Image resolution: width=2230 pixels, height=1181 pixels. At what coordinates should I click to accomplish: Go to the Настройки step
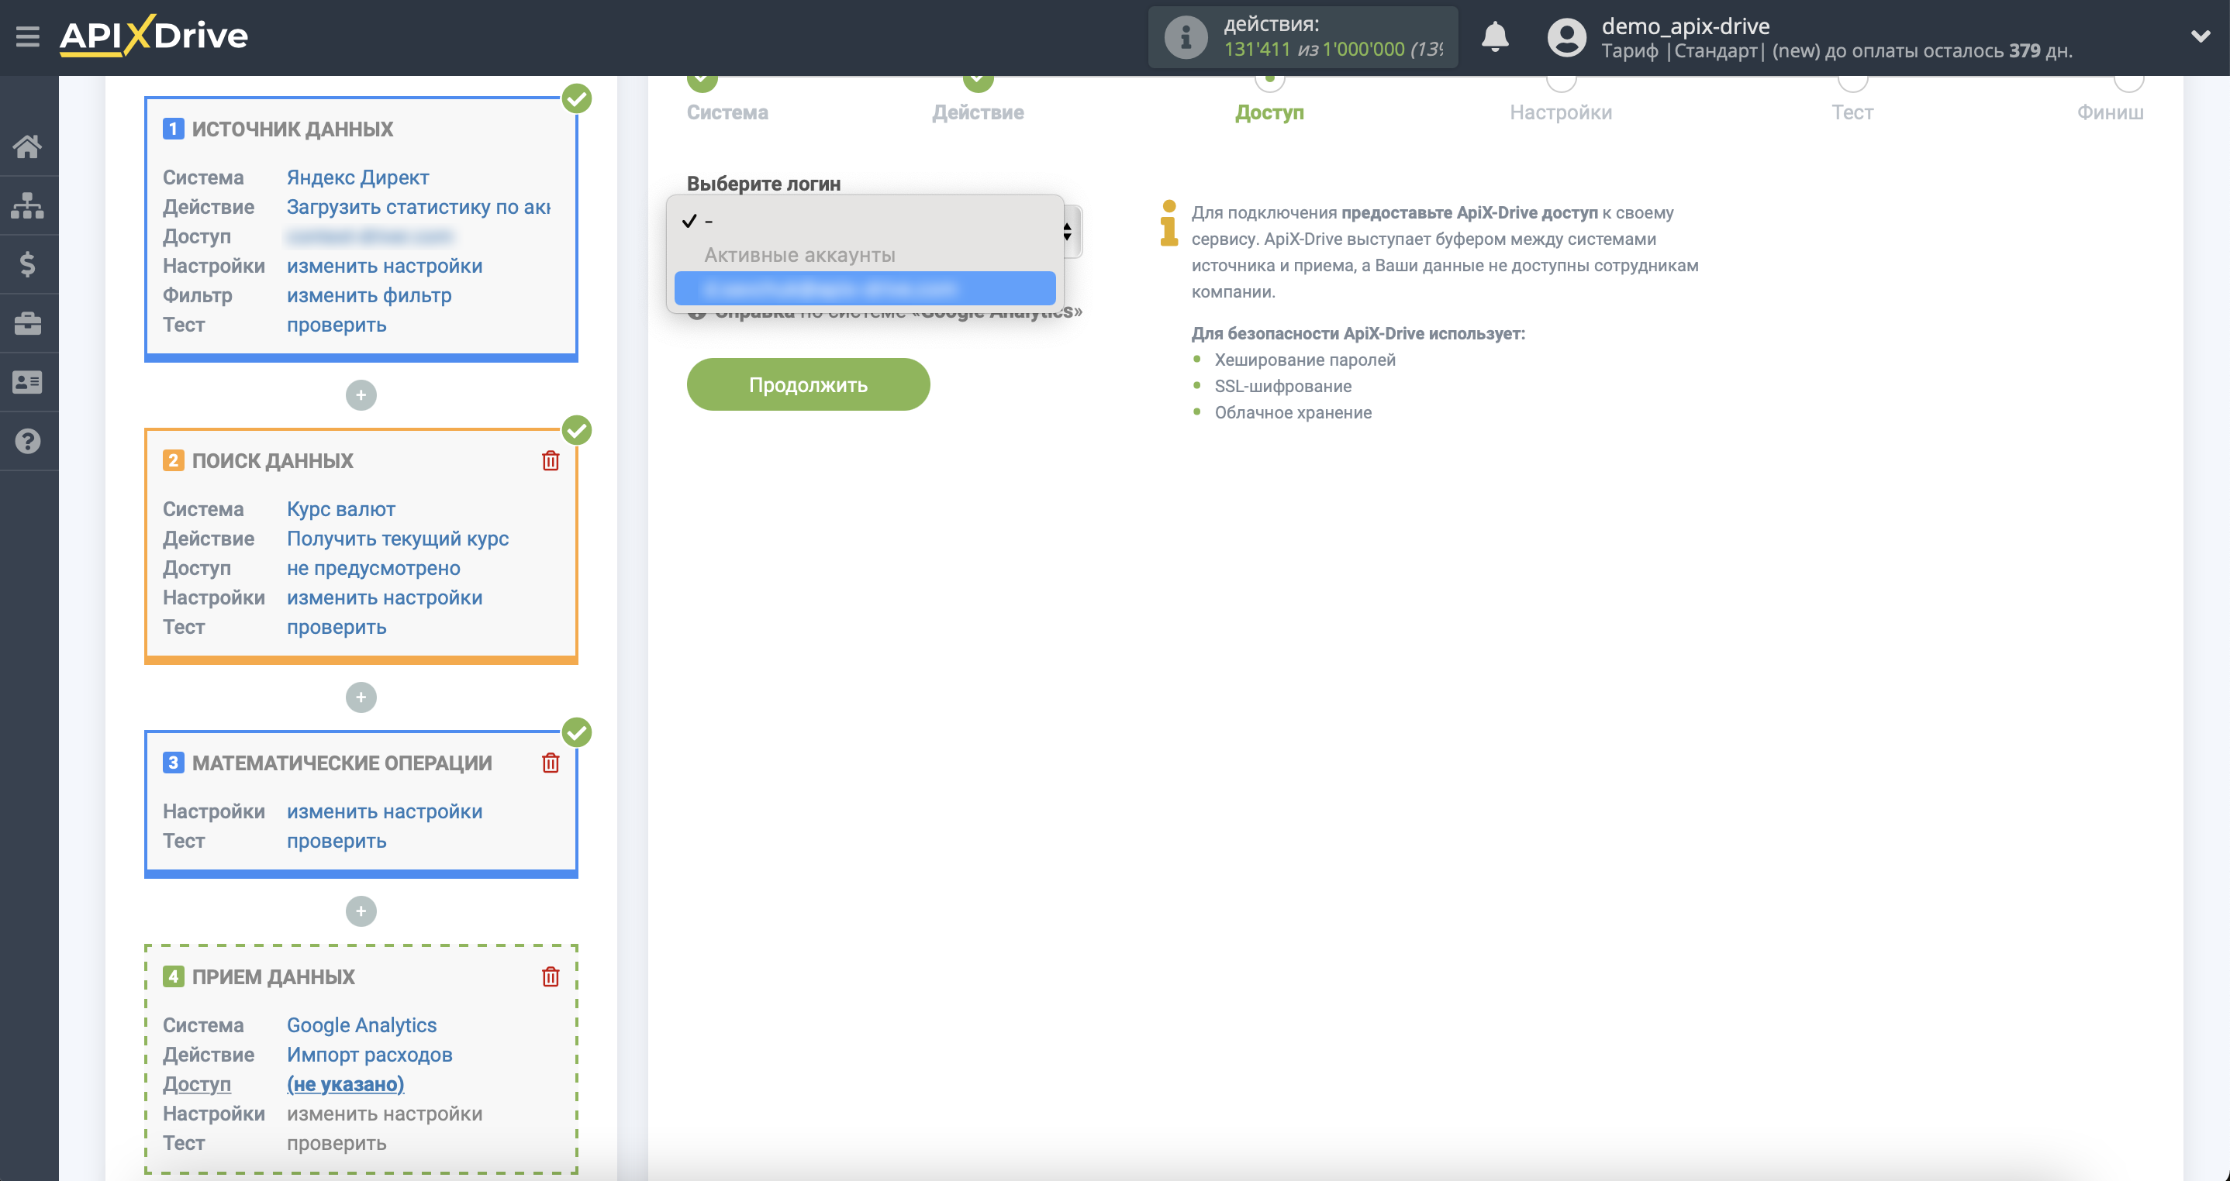coord(1560,112)
